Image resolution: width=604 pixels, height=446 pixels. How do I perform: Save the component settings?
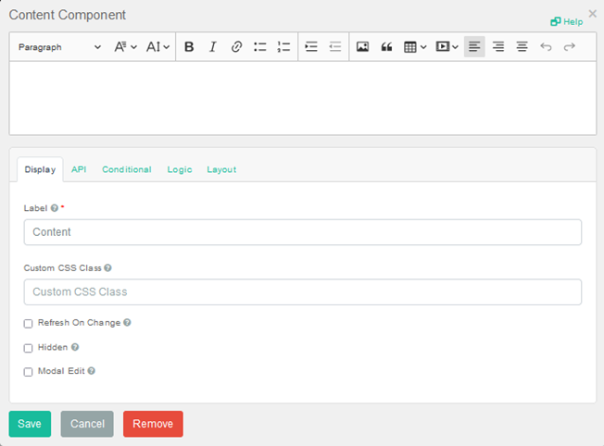[30, 424]
